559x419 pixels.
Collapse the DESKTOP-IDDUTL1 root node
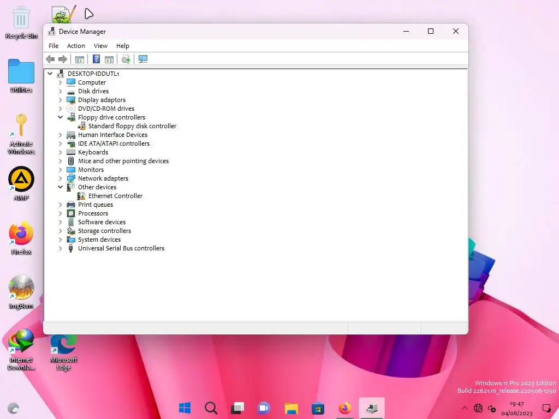[x=50, y=74]
